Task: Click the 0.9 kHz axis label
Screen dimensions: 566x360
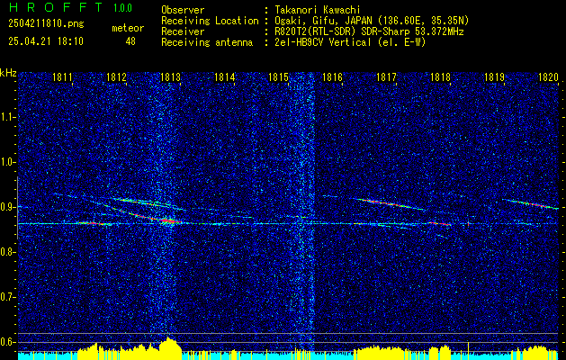Action: tap(7, 207)
